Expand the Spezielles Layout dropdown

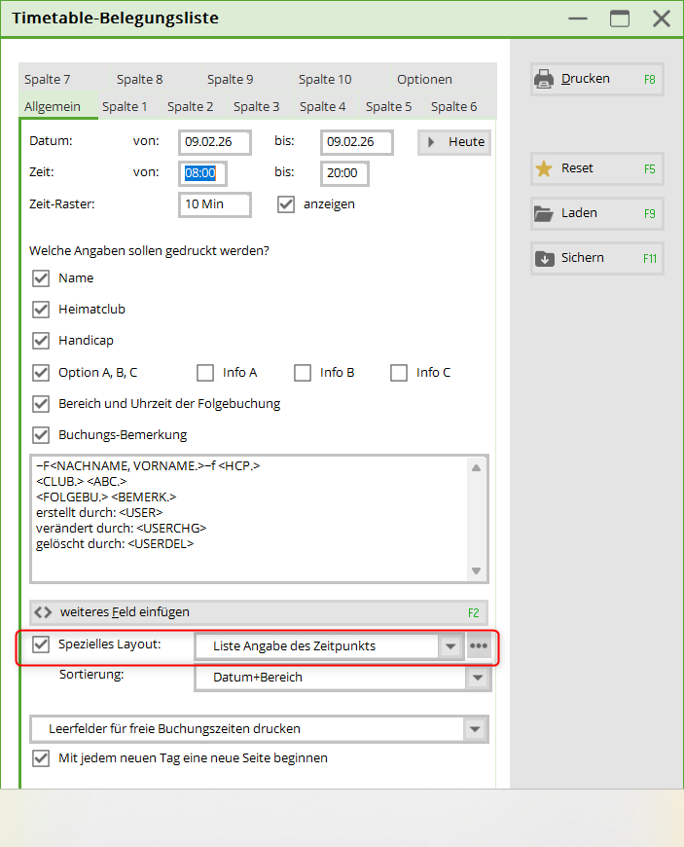[x=450, y=646]
